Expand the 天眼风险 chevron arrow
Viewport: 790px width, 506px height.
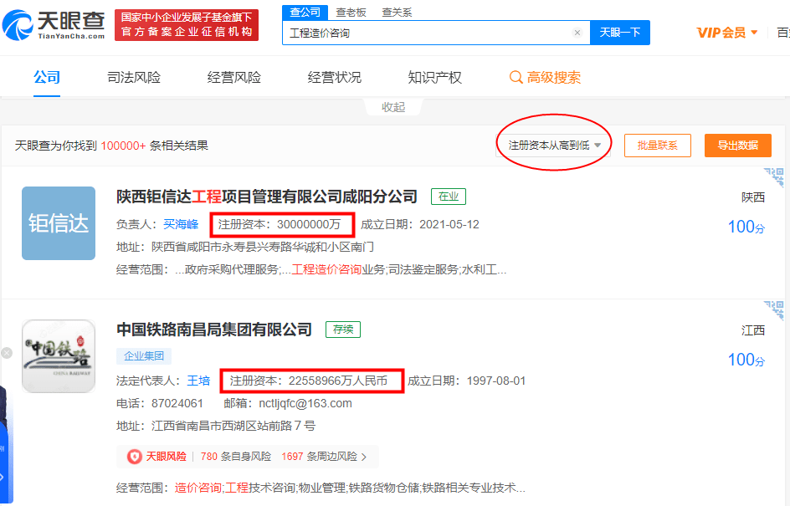(x=364, y=457)
